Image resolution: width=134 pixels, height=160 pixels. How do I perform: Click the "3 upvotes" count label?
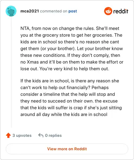(22, 135)
